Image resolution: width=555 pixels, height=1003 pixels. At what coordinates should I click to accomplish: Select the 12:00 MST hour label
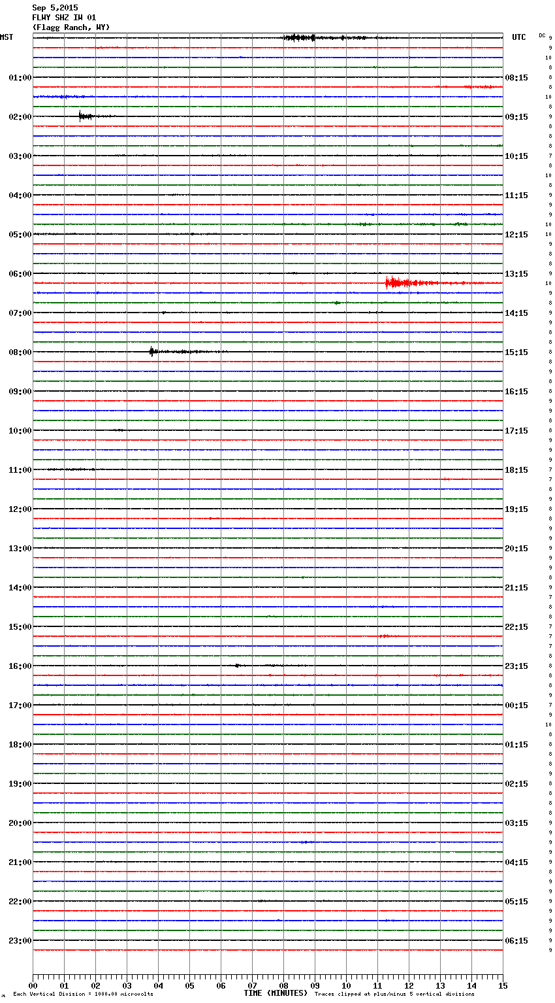(x=20, y=509)
